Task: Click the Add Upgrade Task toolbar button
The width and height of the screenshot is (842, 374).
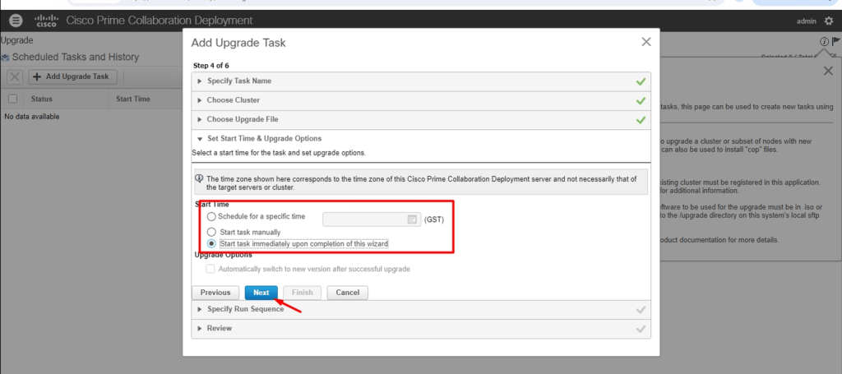Action: pos(72,76)
